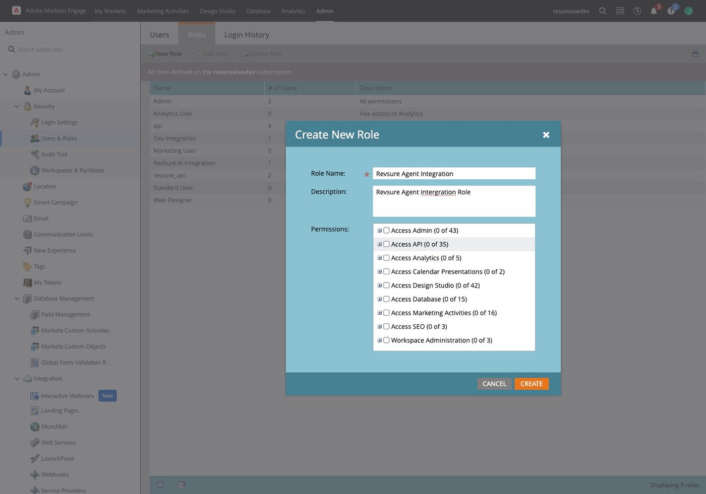Viewport: 706px width, 494px height.
Task: Check the Access Design Studio checkbox
Action: pos(386,285)
